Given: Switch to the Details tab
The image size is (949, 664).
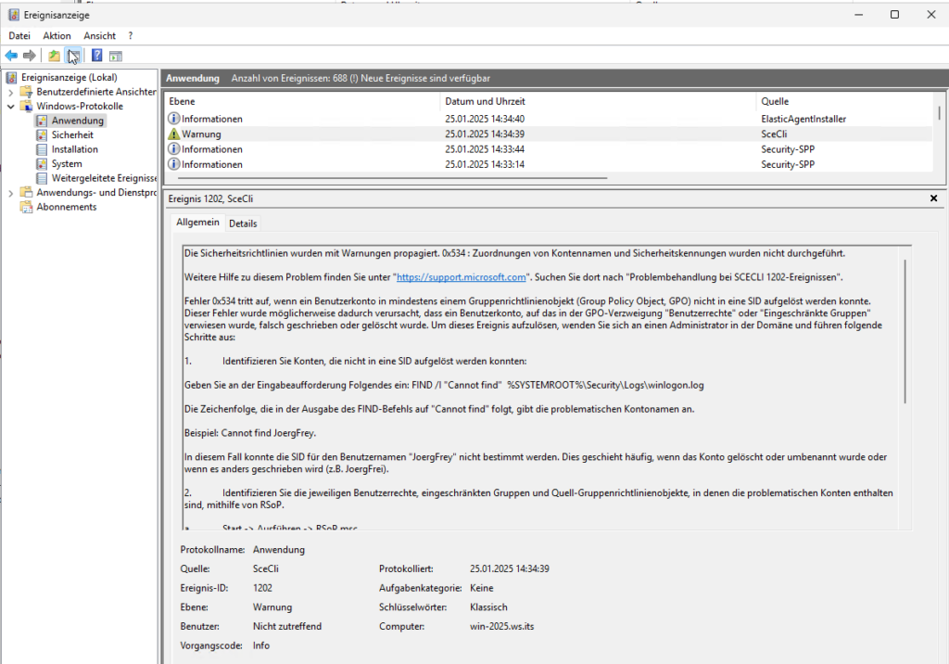Looking at the screenshot, I should (x=243, y=223).
